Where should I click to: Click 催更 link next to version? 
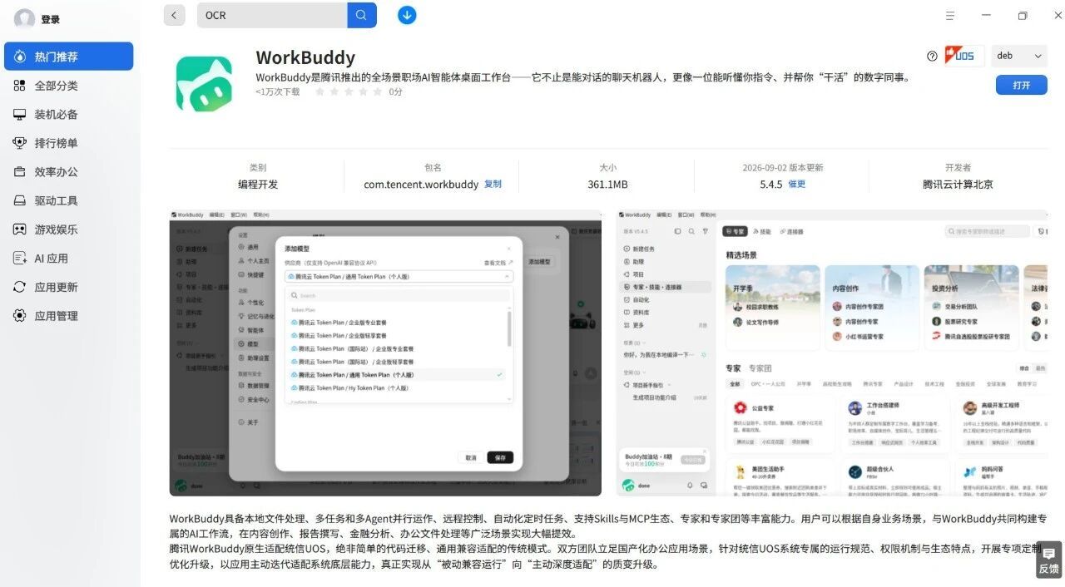(x=797, y=185)
